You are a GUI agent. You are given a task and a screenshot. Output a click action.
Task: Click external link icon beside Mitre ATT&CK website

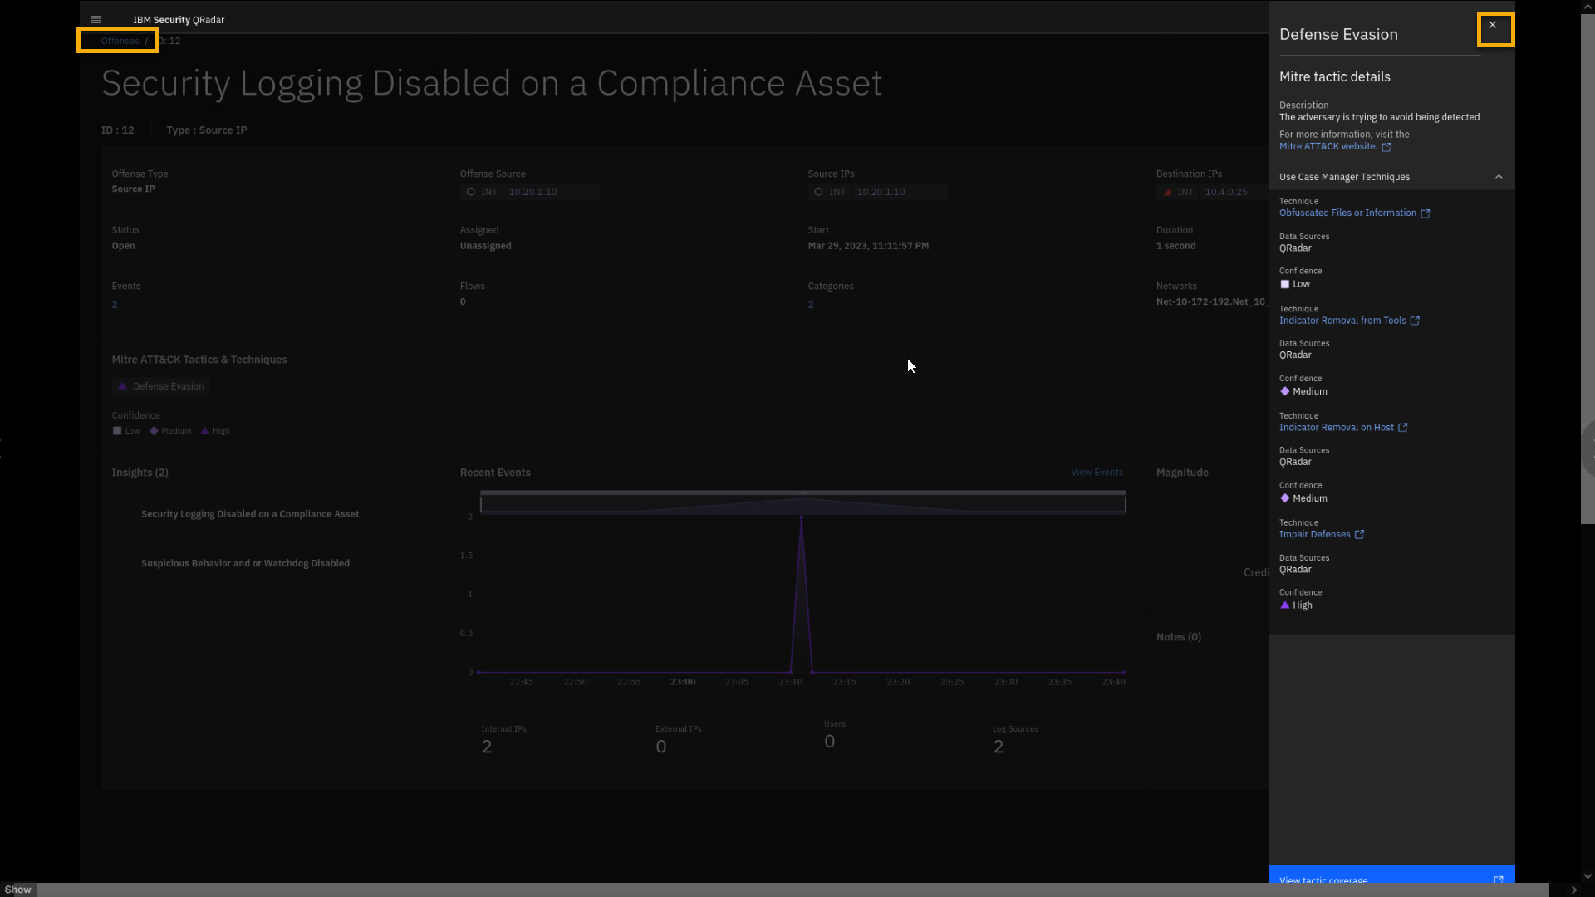pos(1386,147)
